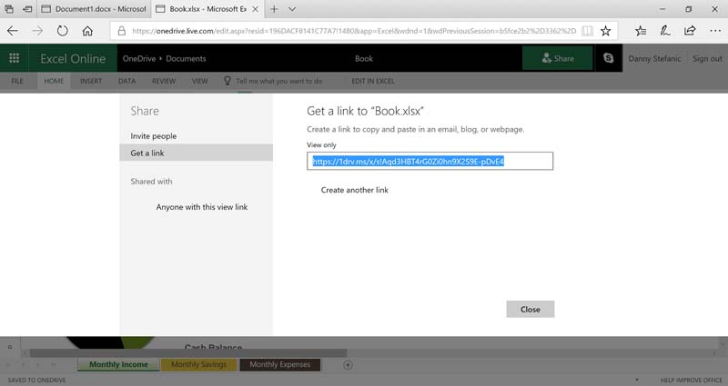Image resolution: width=728 pixels, height=386 pixels.
Task: Switch to Monthly Savings sheet
Action: point(198,365)
